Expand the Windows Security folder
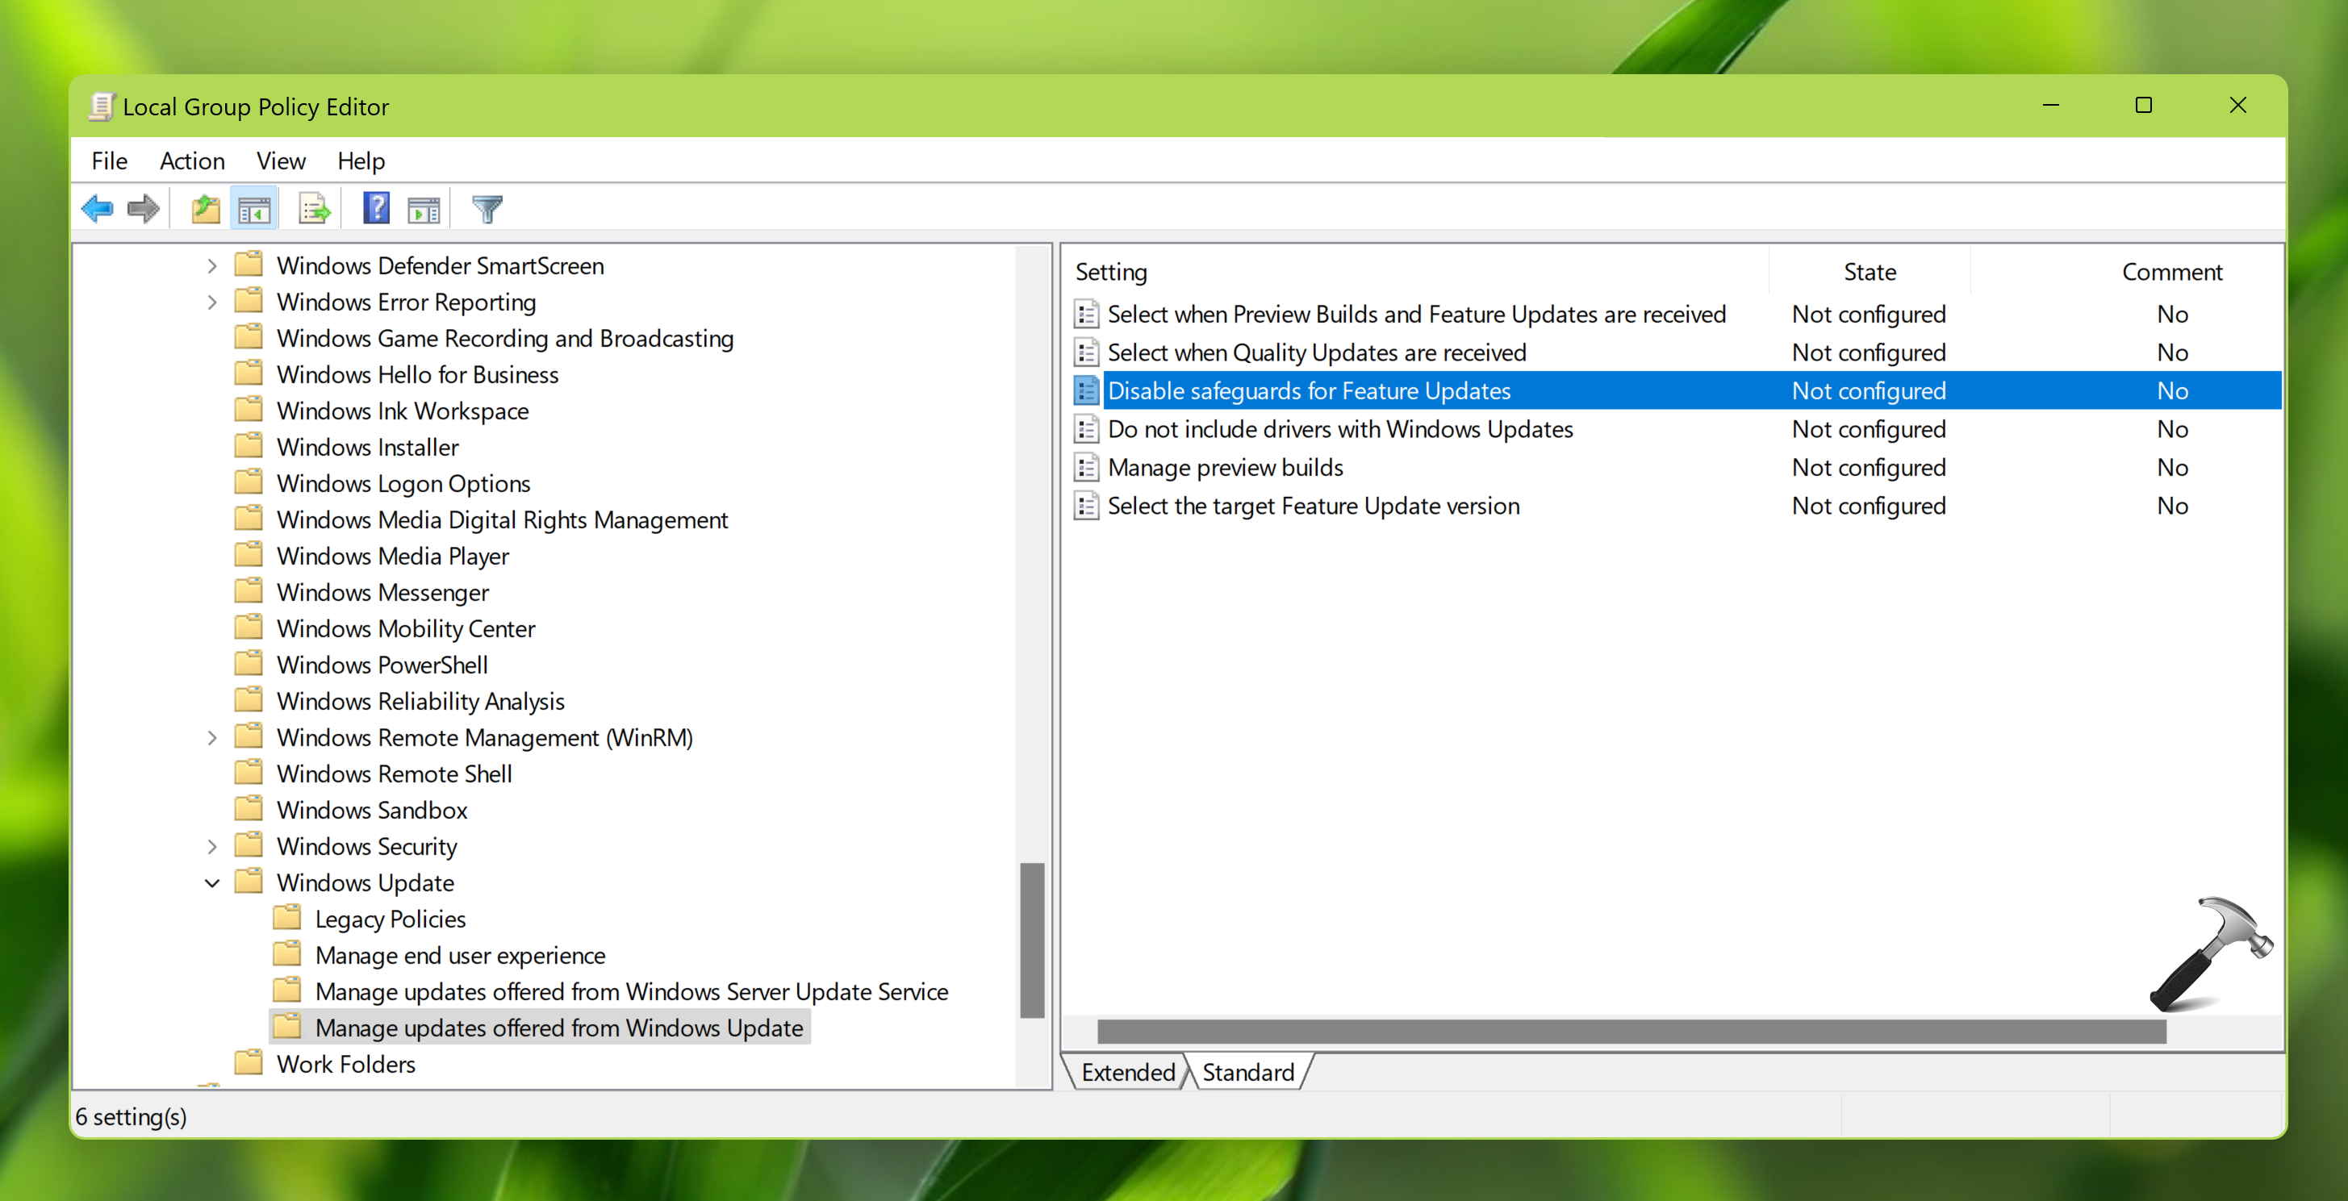Image resolution: width=2348 pixels, height=1201 pixels. [211, 847]
